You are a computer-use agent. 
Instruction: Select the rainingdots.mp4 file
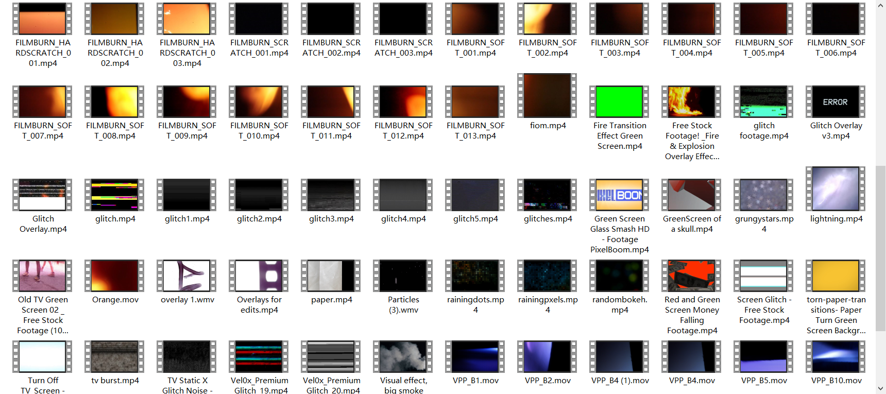[475, 276]
